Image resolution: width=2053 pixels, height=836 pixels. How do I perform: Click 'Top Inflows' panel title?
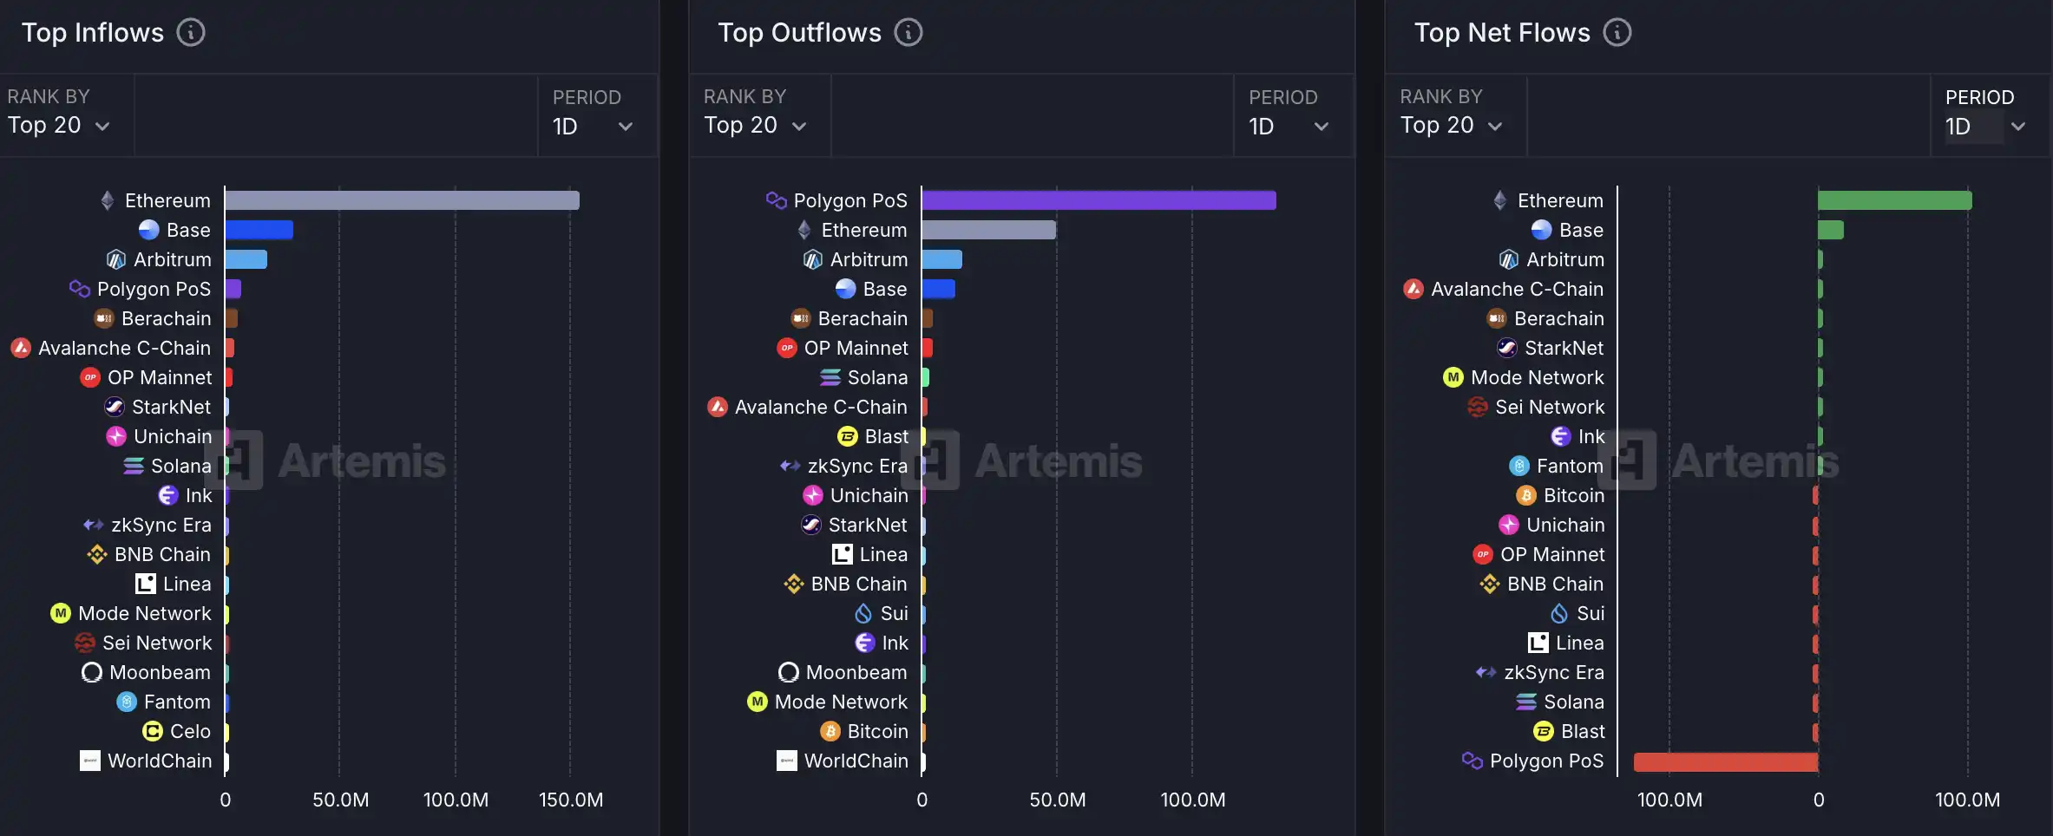(92, 33)
